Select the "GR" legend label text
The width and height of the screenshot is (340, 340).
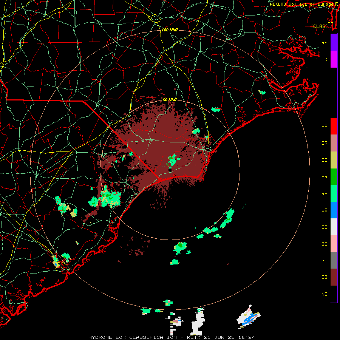324,143
